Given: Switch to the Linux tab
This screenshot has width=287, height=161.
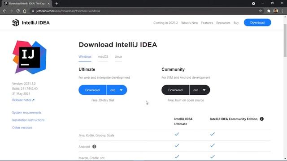Looking at the screenshot, I should point(118,57).
